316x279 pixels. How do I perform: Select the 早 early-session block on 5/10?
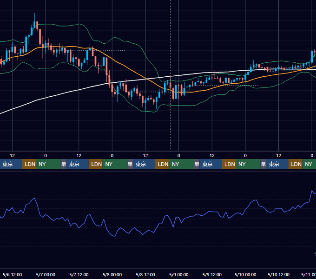[263, 164]
